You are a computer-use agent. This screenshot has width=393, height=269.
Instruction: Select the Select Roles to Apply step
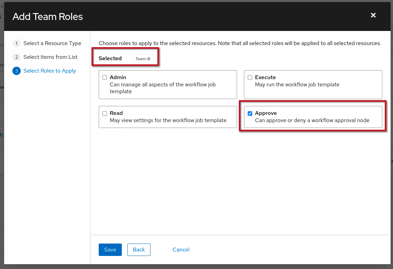point(49,71)
